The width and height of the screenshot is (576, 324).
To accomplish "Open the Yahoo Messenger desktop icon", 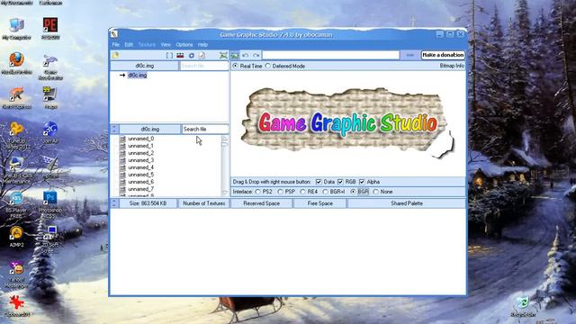I will tap(16, 274).
